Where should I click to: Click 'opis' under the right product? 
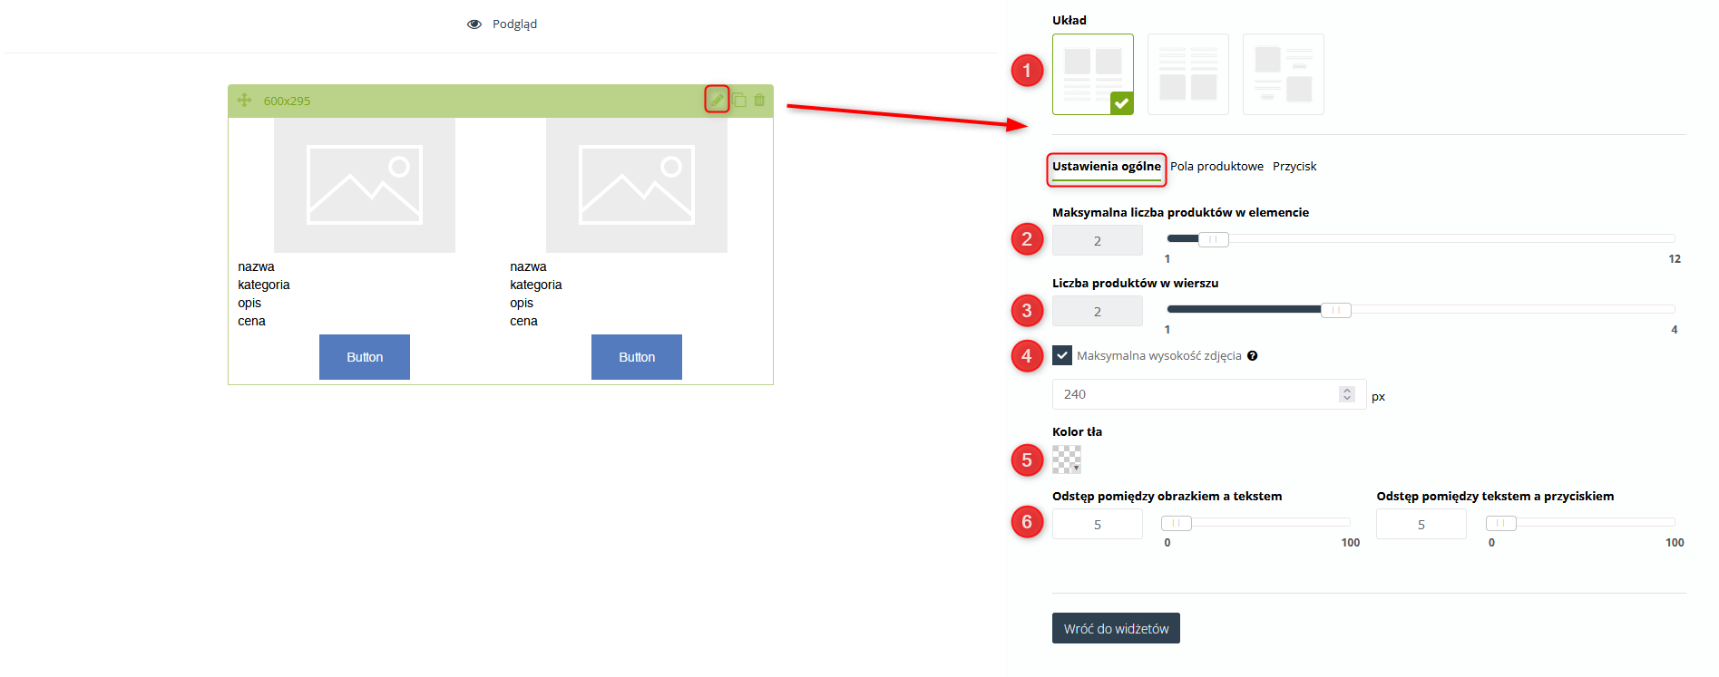click(x=522, y=303)
